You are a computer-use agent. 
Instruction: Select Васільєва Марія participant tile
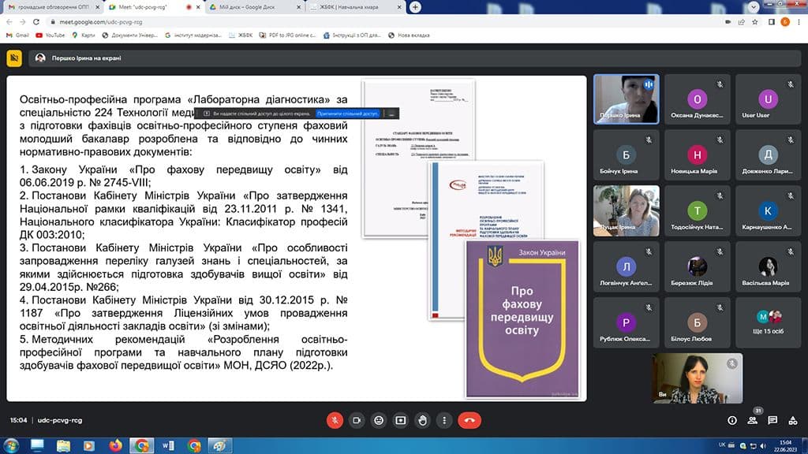click(x=768, y=266)
